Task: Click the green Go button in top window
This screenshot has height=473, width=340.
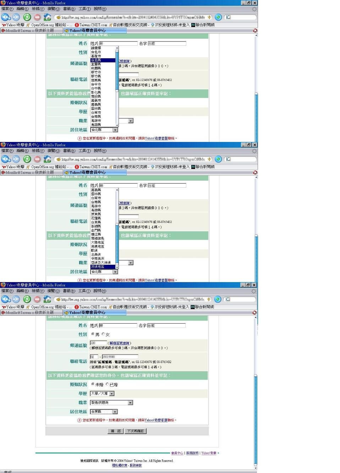Action: [218, 17]
